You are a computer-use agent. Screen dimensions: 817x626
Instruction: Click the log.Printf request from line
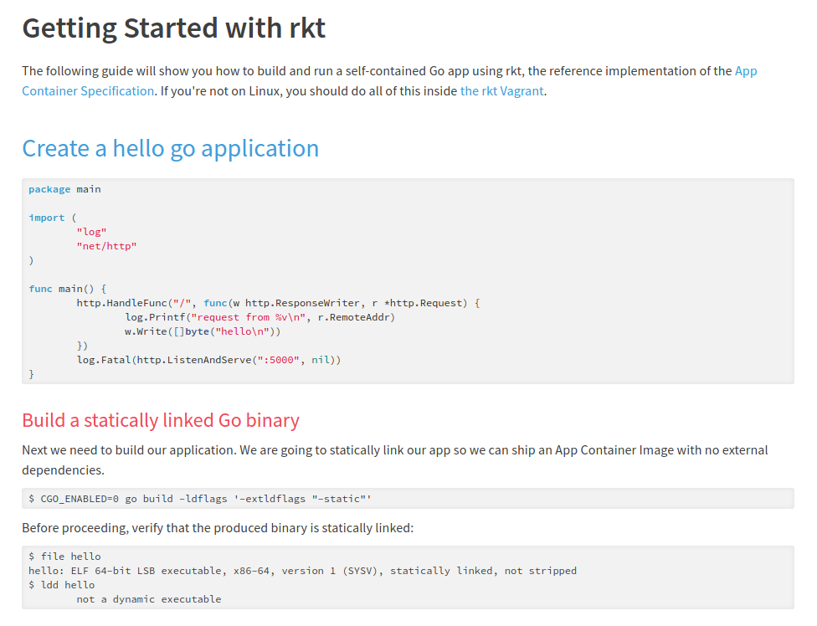pyautogui.click(x=260, y=317)
